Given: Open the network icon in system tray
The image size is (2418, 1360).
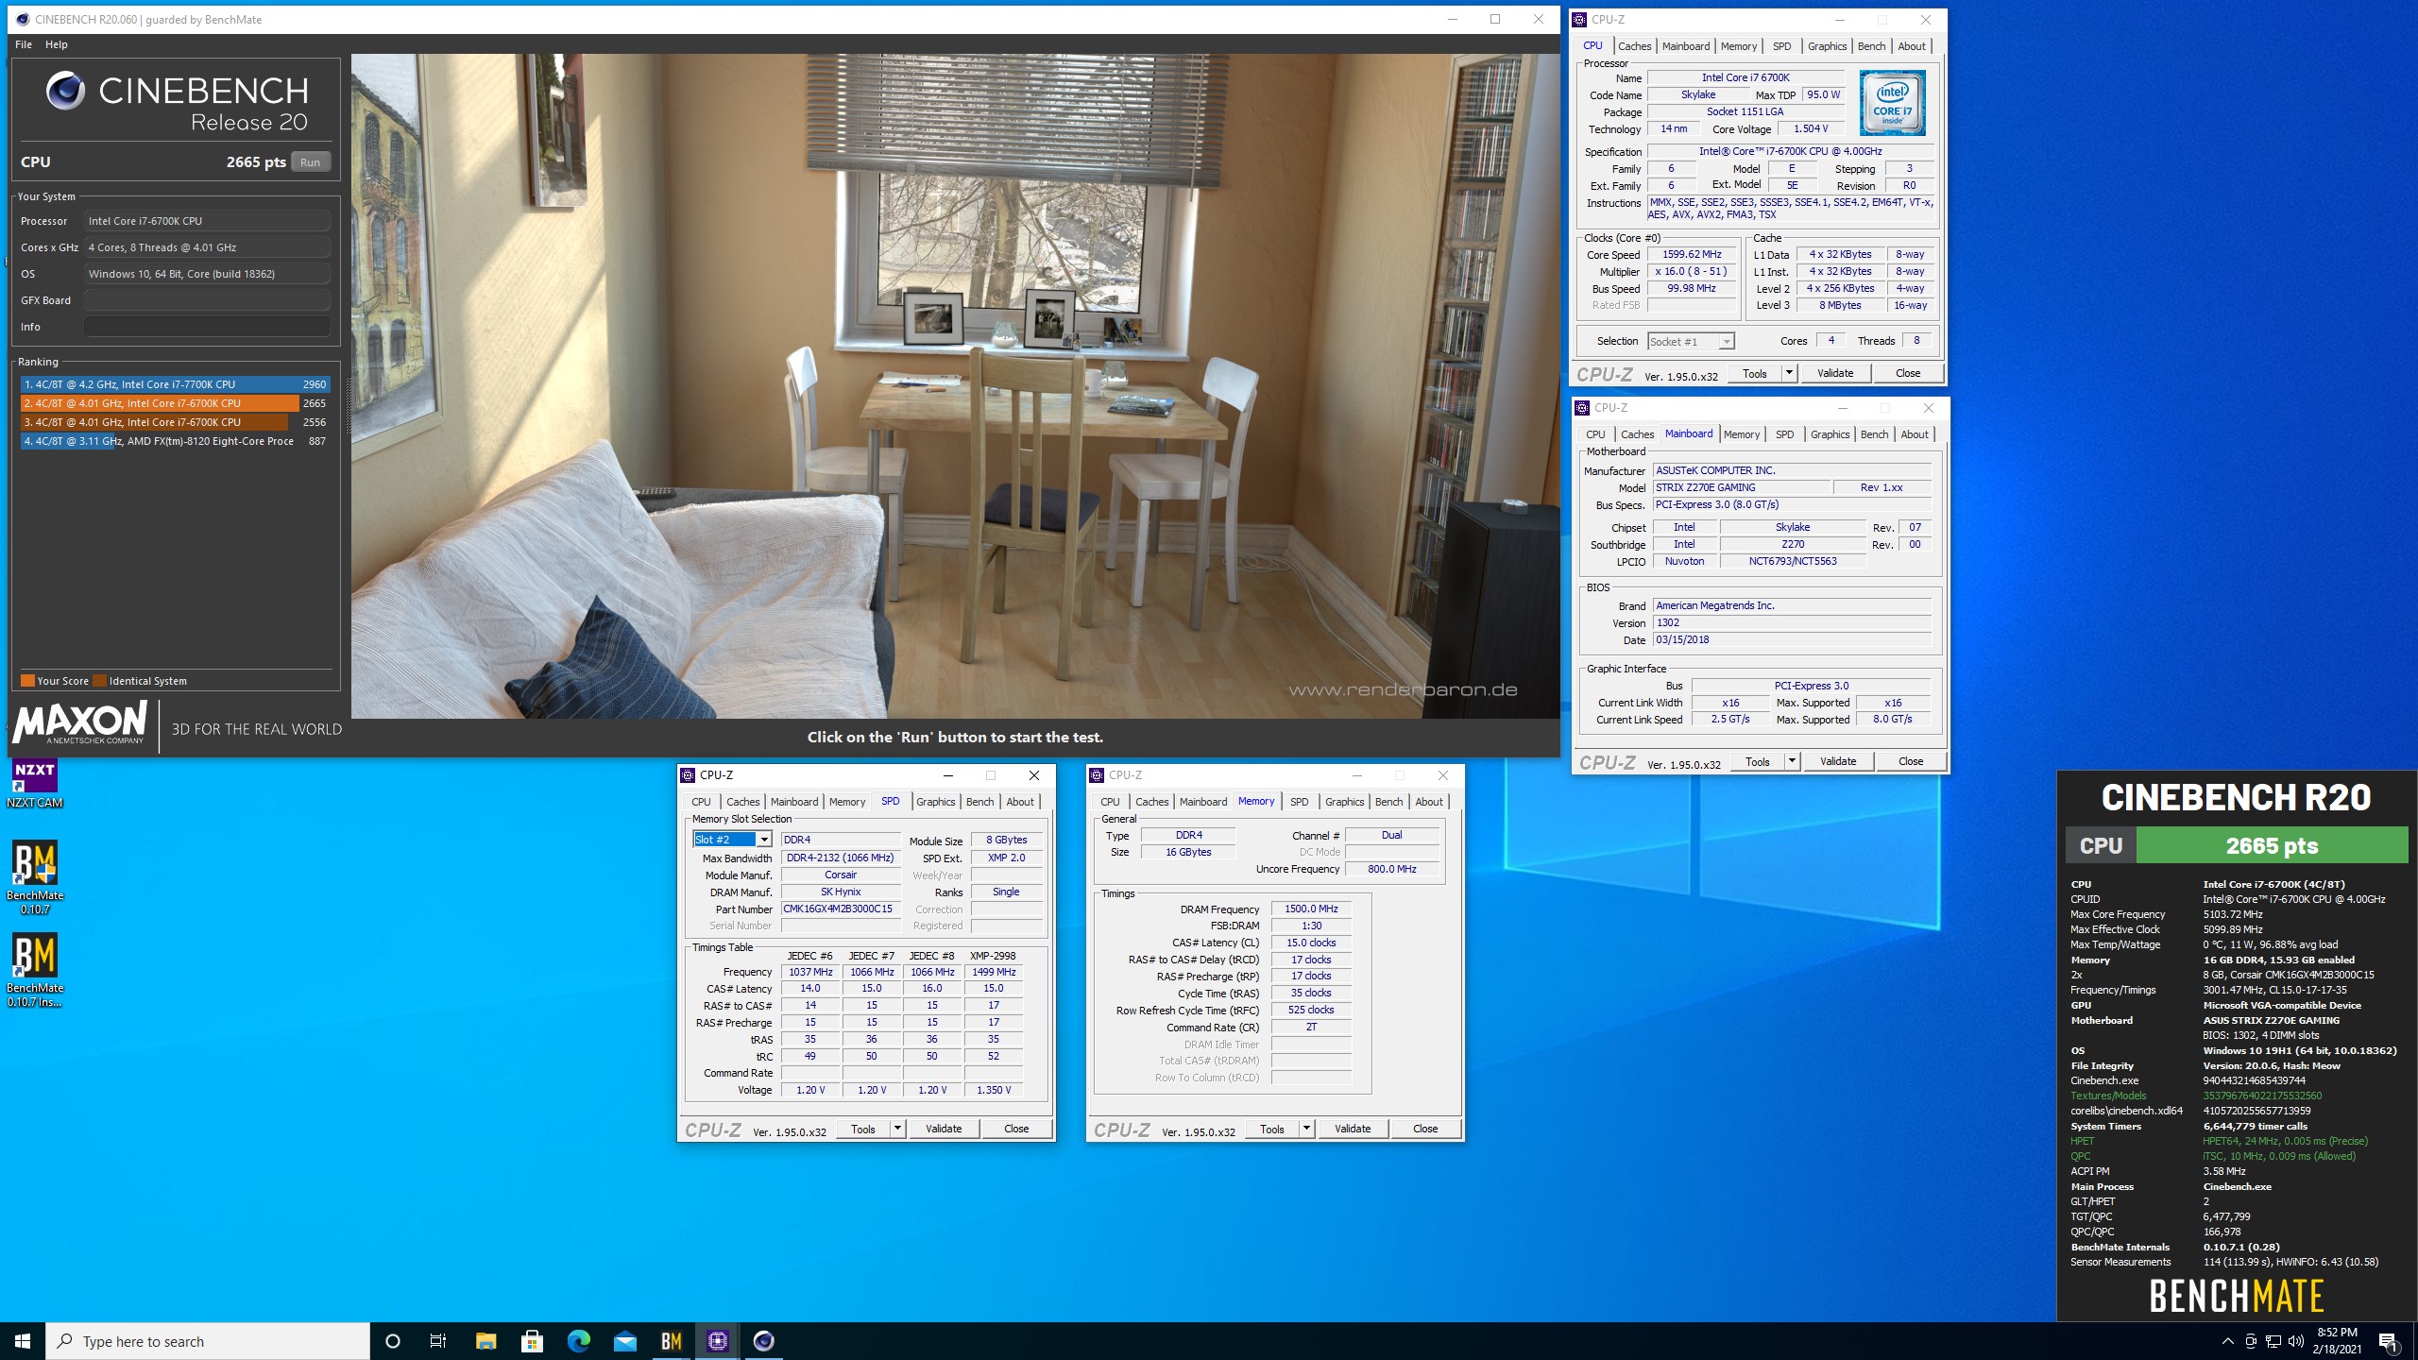Looking at the screenshot, I should coord(2273,1341).
